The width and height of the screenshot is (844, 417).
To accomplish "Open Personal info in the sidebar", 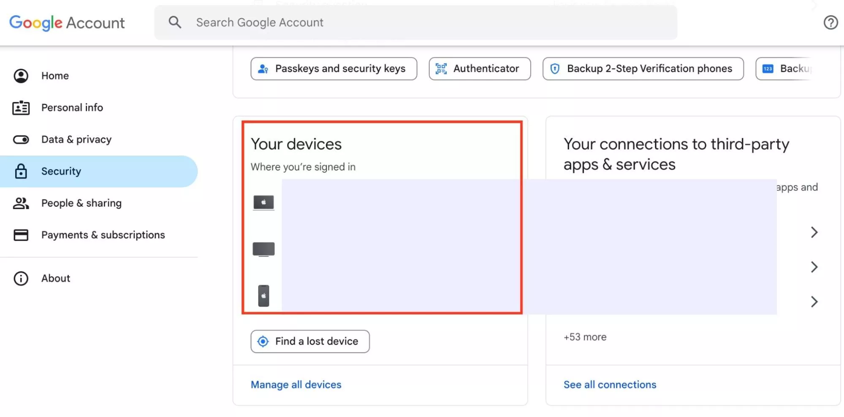I will click(72, 108).
